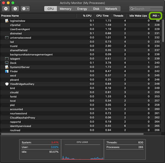165x163 pixels.
Task: Select the rapportd process row
Action: pyautogui.click(x=81, y=122)
